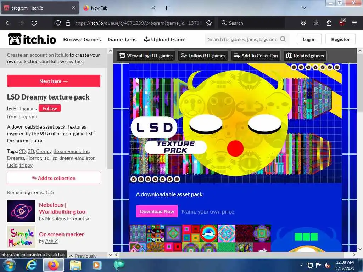363x272 pixels.
Task: Open Nebulous | Worldbuilding tool title link
Action: click(x=63, y=208)
